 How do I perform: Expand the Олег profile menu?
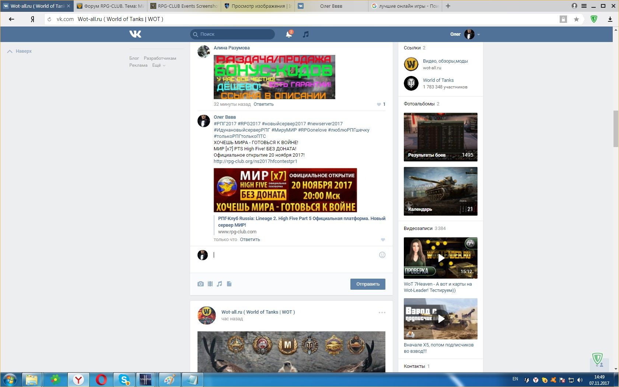click(x=465, y=34)
